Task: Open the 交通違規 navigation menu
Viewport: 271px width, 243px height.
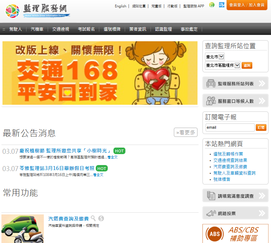Action: 61,29
